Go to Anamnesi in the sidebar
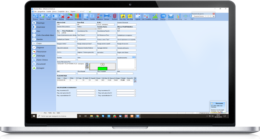 pos(43,27)
